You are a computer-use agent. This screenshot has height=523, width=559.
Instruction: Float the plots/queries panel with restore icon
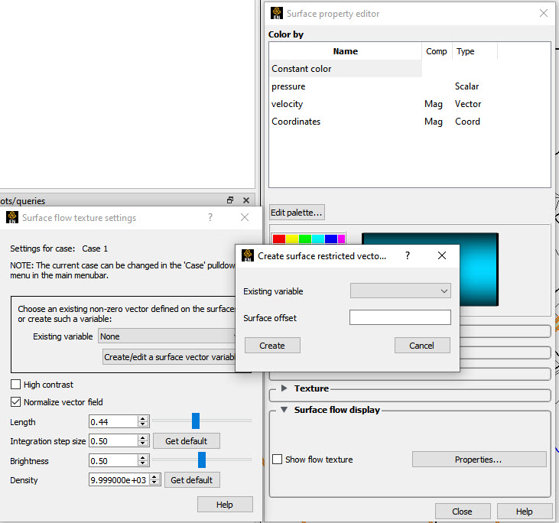tap(230, 200)
